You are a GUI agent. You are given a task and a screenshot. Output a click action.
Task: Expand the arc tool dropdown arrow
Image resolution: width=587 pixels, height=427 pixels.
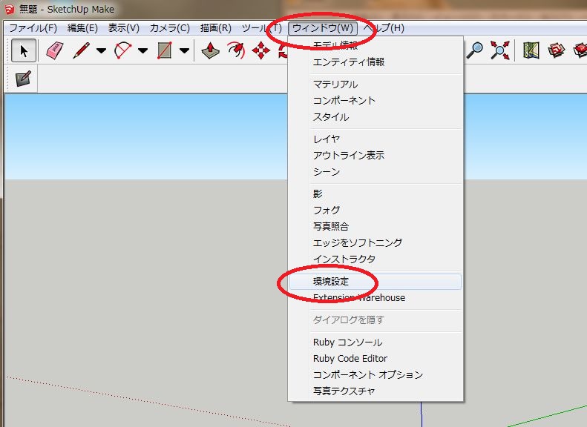click(142, 50)
